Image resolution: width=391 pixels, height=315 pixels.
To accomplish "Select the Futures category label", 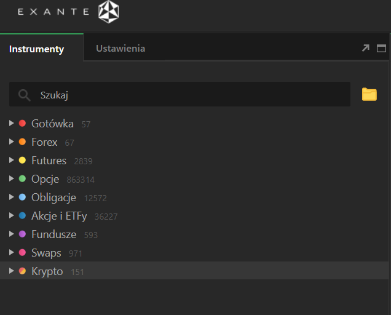I will coord(49,161).
